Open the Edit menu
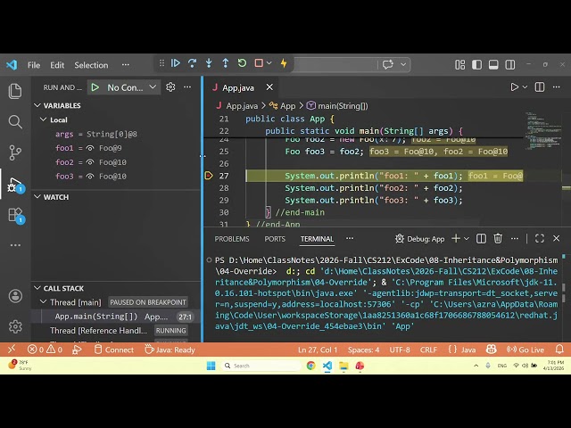The width and height of the screenshot is (571, 428). pyautogui.click(x=57, y=65)
